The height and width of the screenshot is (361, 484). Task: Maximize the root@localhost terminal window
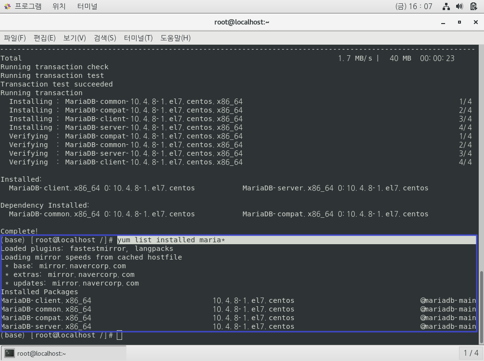[459, 22]
